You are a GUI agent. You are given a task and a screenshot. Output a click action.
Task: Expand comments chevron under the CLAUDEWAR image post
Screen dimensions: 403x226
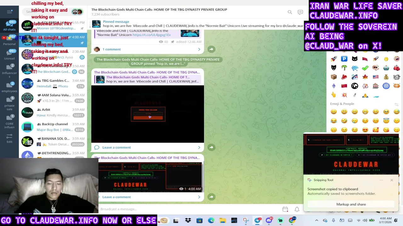click(199, 197)
